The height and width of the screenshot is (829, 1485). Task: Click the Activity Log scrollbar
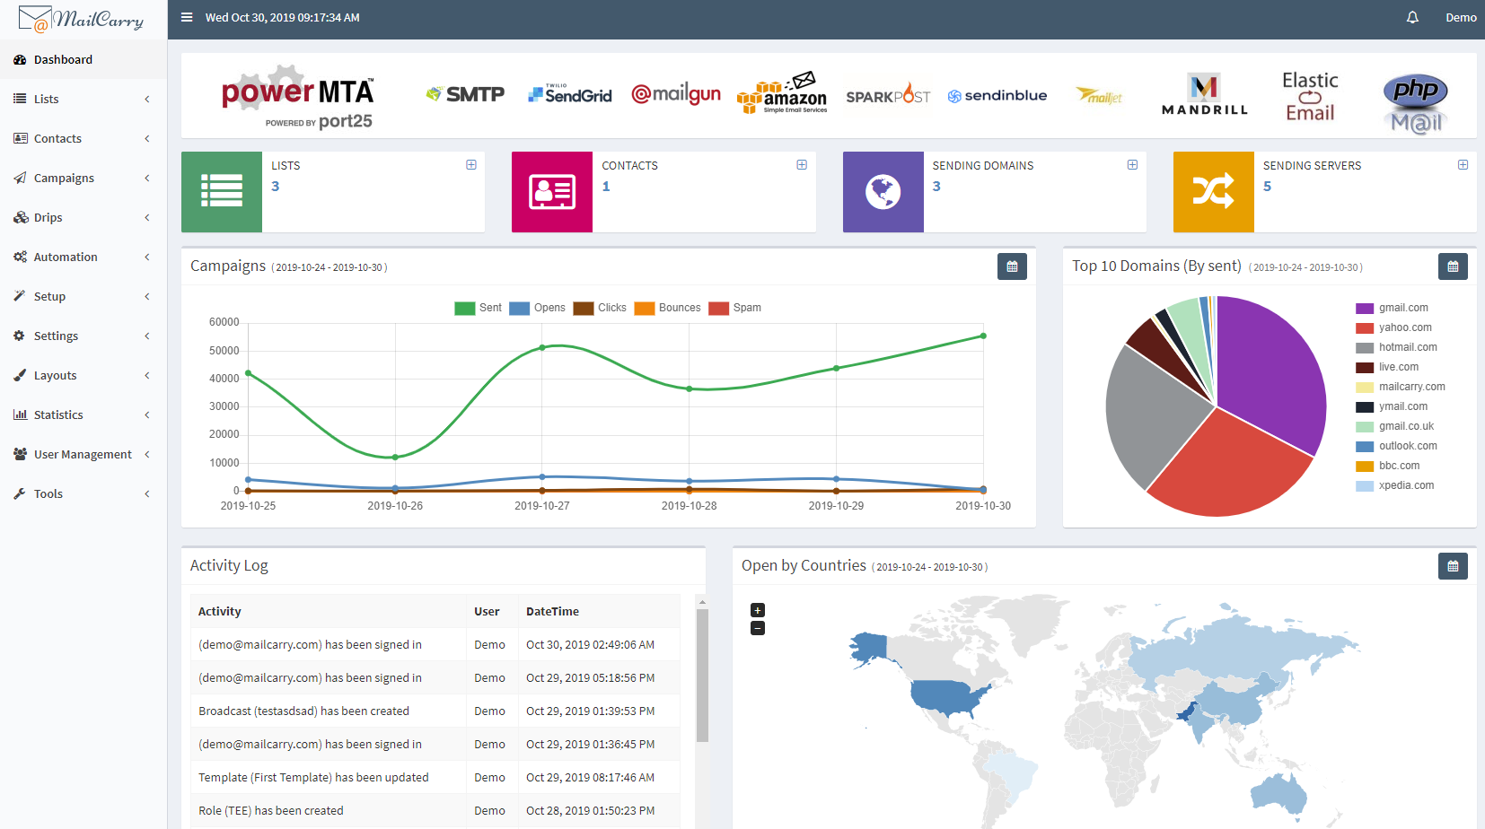click(702, 675)
